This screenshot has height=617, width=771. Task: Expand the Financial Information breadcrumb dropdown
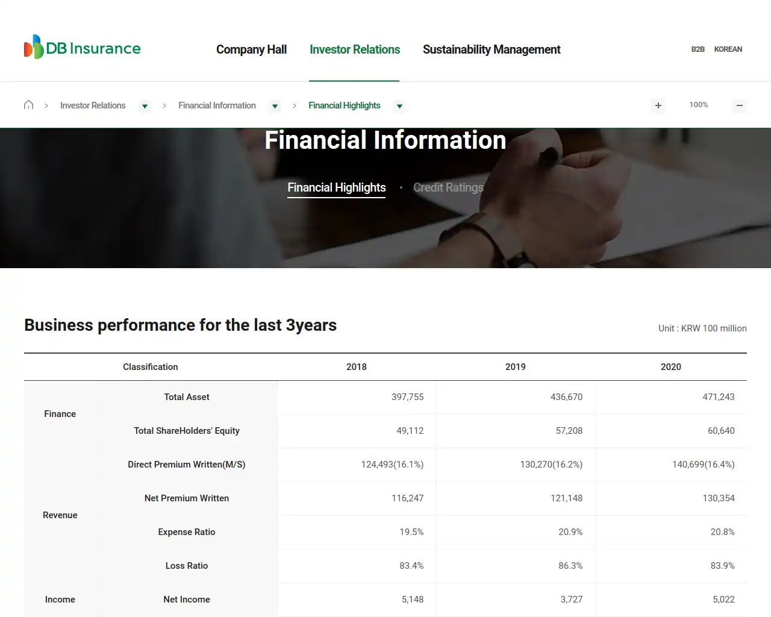coord(275,106)
